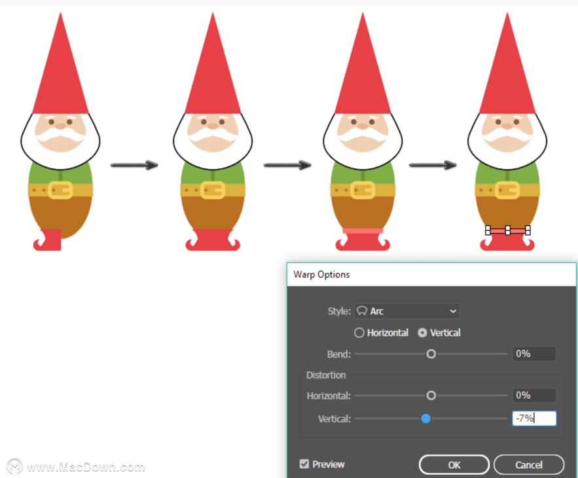Uncheck the Preview checkbox
The image size is (578, 478).
[x=304, y=464]
